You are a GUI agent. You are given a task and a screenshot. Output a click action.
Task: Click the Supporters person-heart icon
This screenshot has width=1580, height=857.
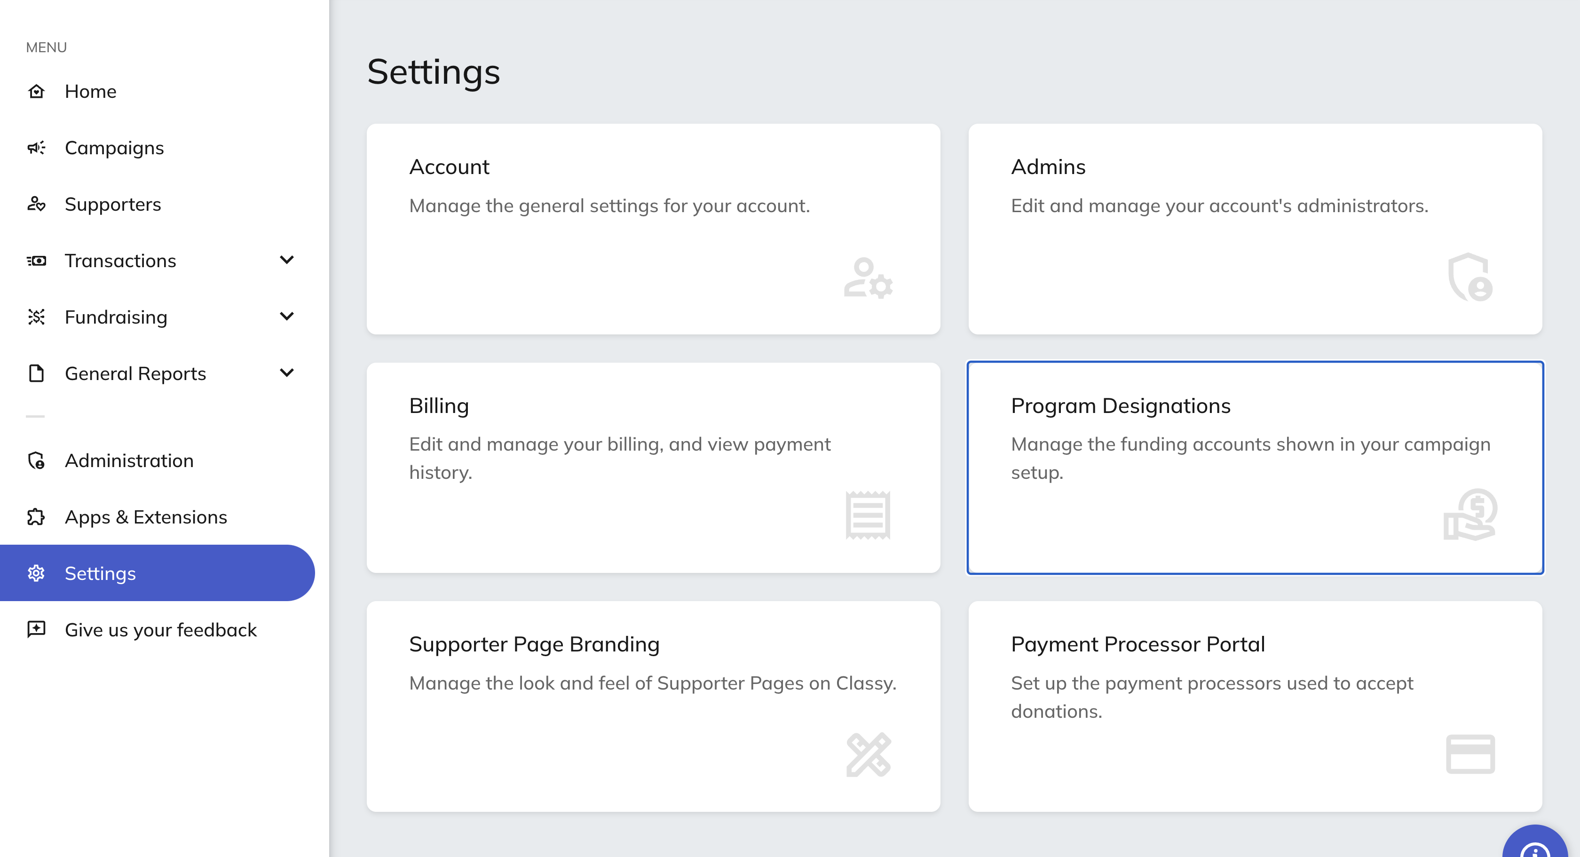(36, 204)
